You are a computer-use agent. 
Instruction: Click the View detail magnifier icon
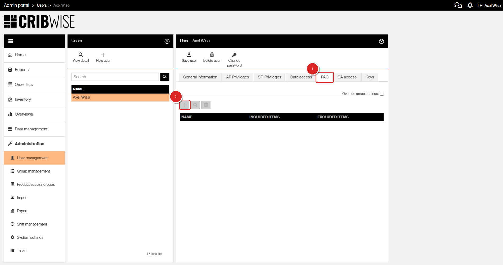81,55
